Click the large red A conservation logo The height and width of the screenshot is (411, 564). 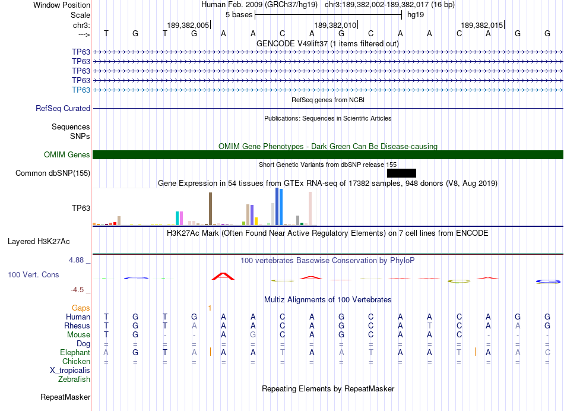223,276
